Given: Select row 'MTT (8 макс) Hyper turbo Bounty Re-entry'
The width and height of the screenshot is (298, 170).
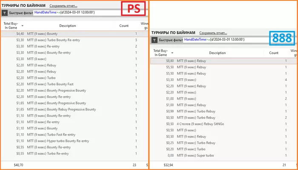Looking at the screenshot, I should pyautogui.click(x=74, y=141).
